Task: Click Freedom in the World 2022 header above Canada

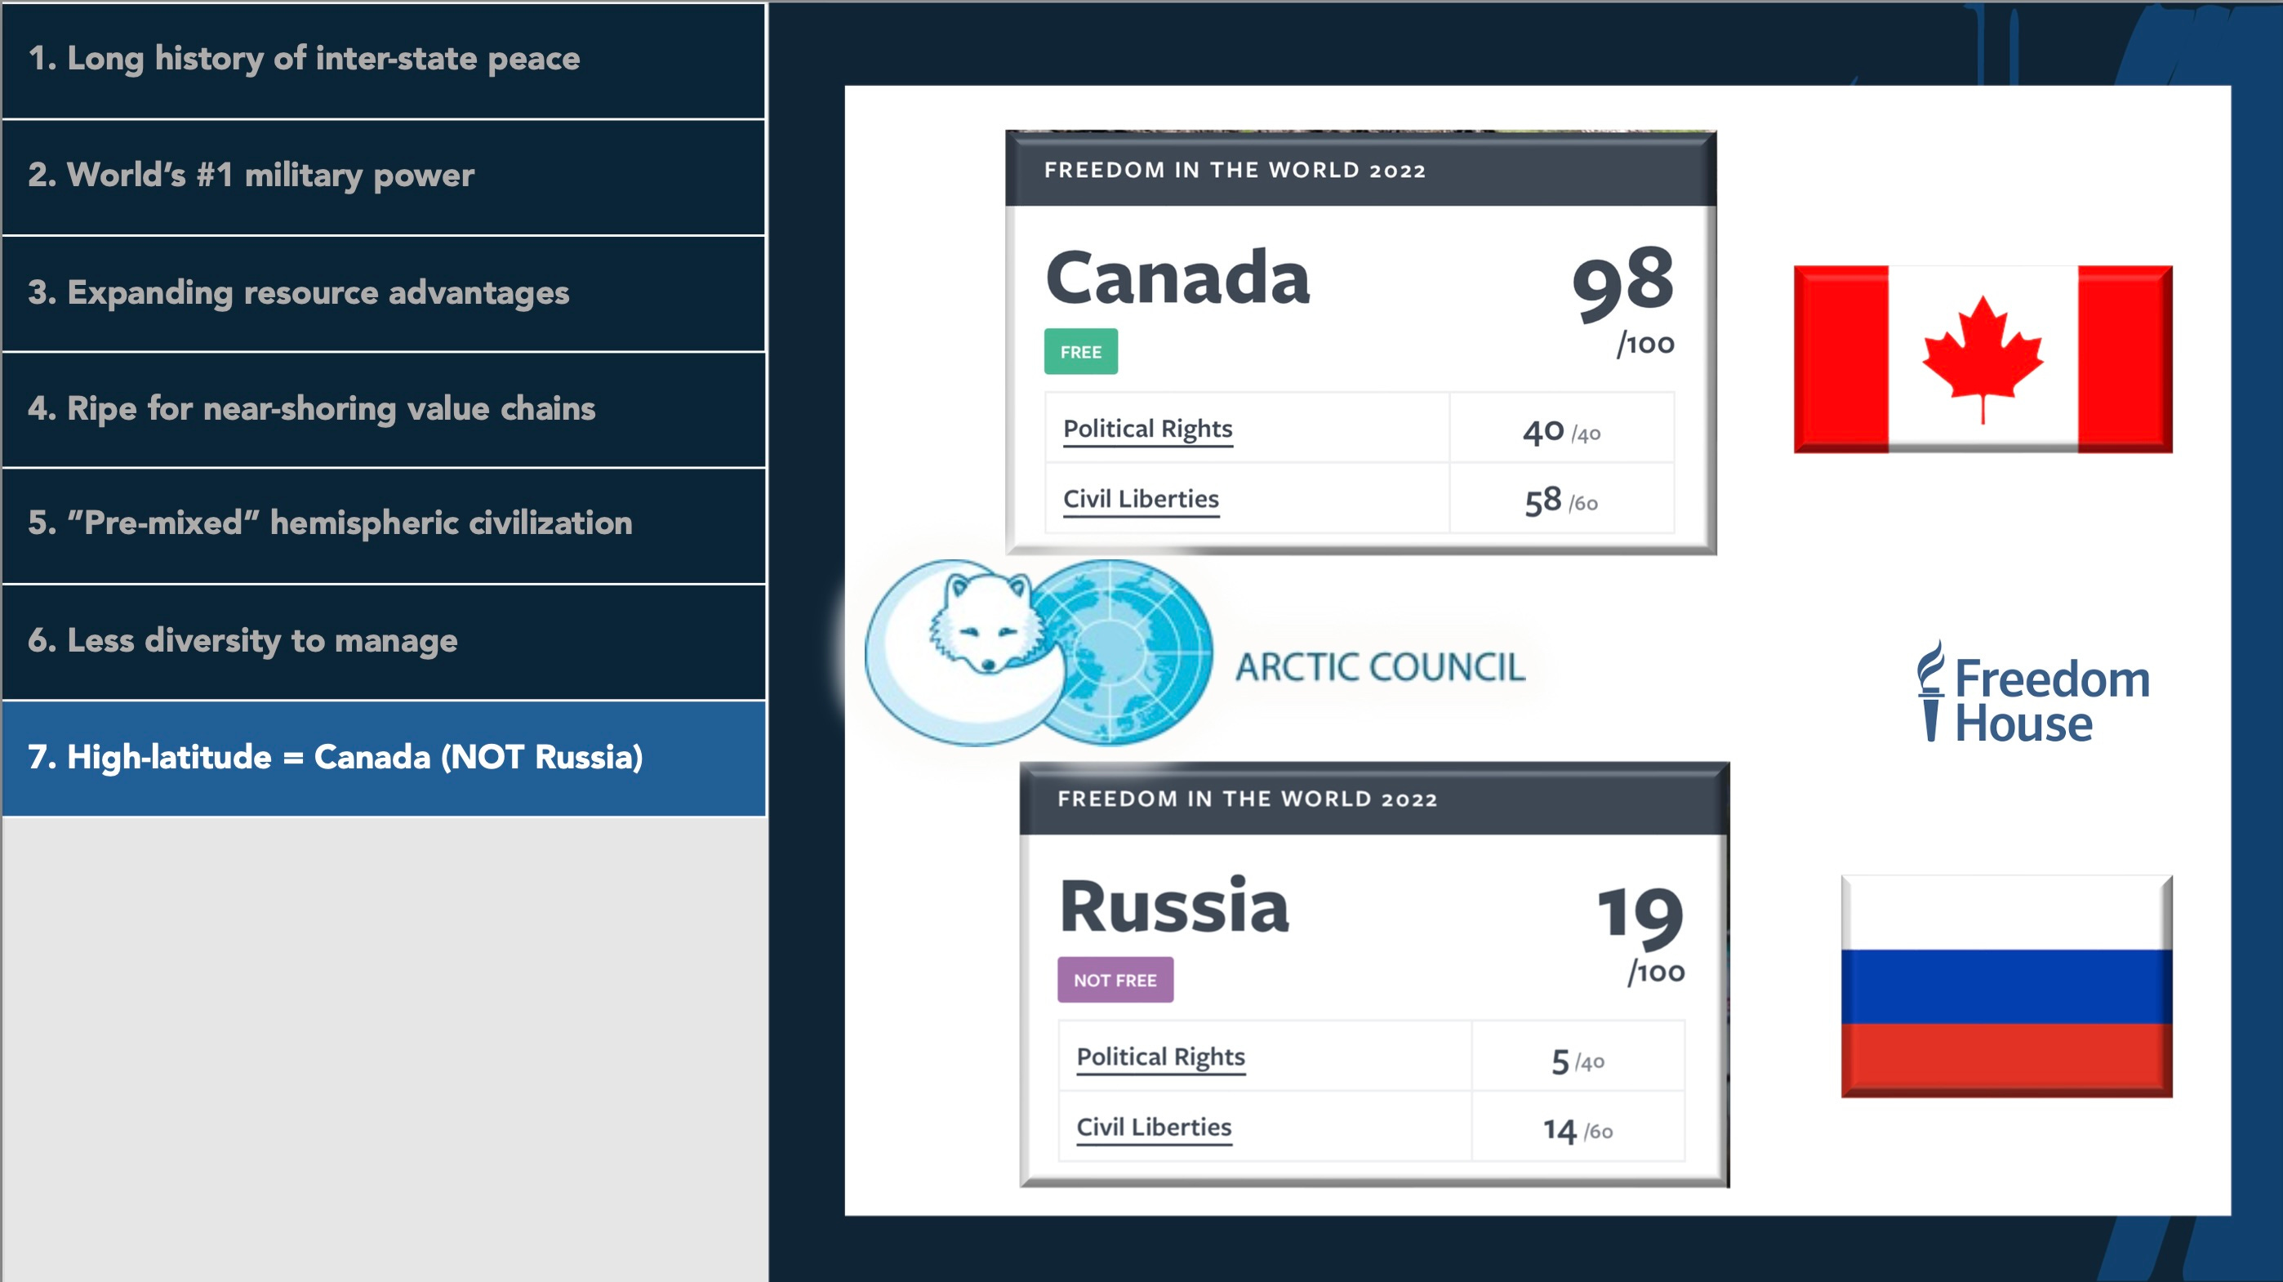Action: tap(1235, 170)
